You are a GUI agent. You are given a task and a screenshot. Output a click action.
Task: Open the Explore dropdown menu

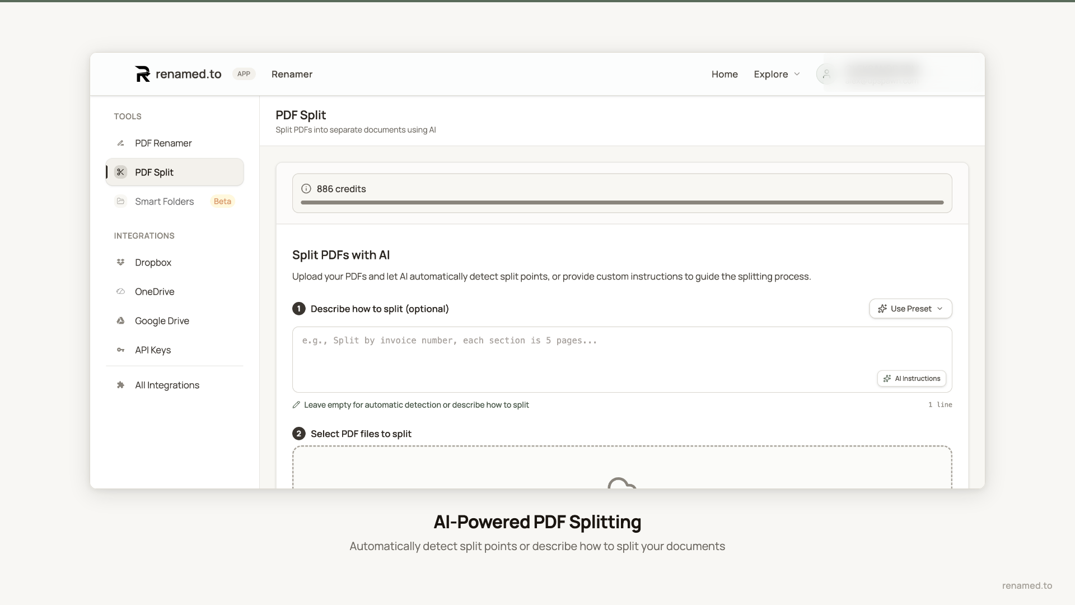771,74
